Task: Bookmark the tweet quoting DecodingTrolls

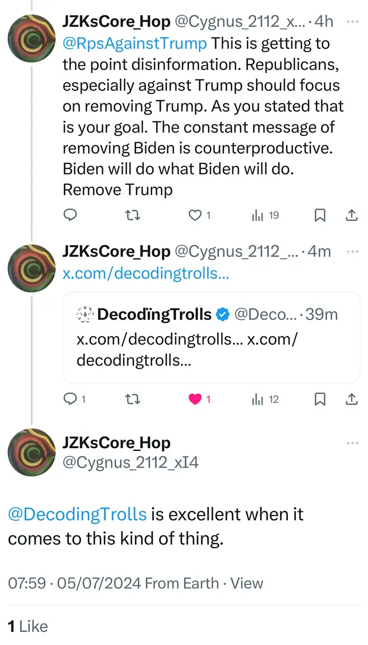Action: tap(320, 399)
